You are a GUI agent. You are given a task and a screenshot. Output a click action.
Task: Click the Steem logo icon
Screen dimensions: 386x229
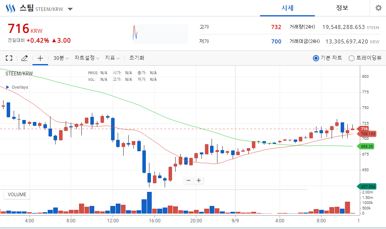(11, 8)
